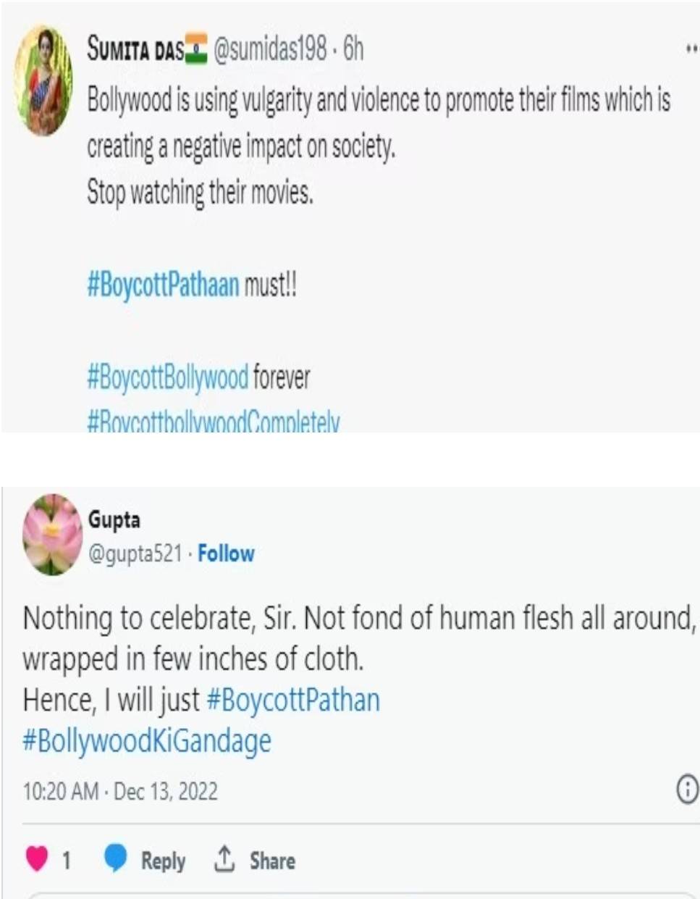Like the Gupta tweet with the heart icon
Viewport: 700px width, 899px height.
coord(37,859)
